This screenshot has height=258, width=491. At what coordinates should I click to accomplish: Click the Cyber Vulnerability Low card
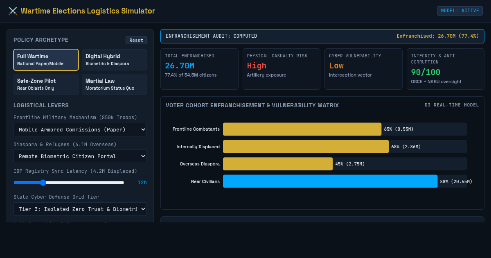[363, 69]
